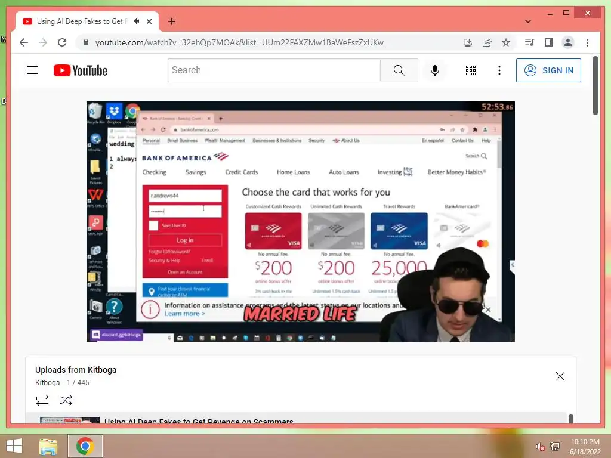The width and height of the screenshot is (611, 458).
Task: Open a new Chrome tab
Action: click(x=171, y=21)
